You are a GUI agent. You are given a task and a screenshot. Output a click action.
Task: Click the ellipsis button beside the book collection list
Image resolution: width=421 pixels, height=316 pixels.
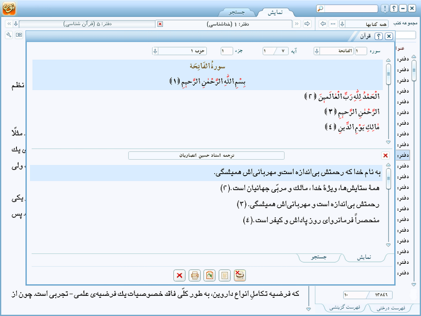click(x=333, y=24)
